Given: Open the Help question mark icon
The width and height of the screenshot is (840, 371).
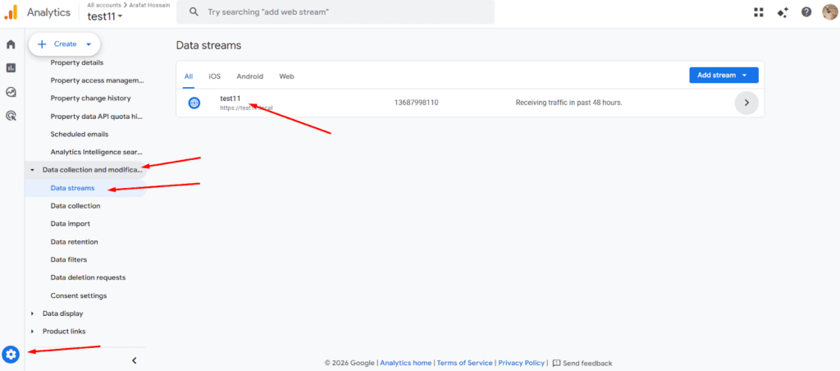Looking at the screenshot, I should click(x=806, y=12).
